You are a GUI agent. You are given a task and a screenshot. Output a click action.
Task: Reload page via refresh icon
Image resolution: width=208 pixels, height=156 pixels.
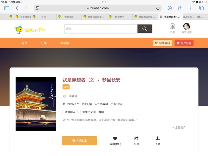(x=158, y=8)
